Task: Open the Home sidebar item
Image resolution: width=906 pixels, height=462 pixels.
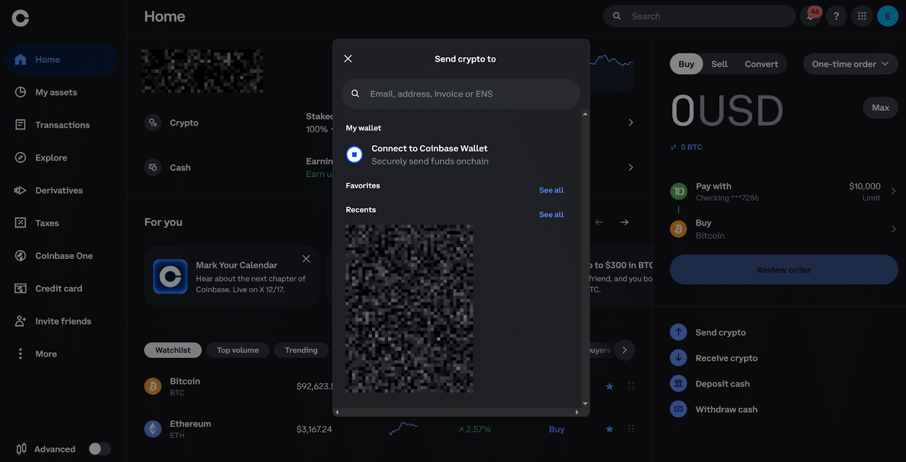Action: [62, 59]
